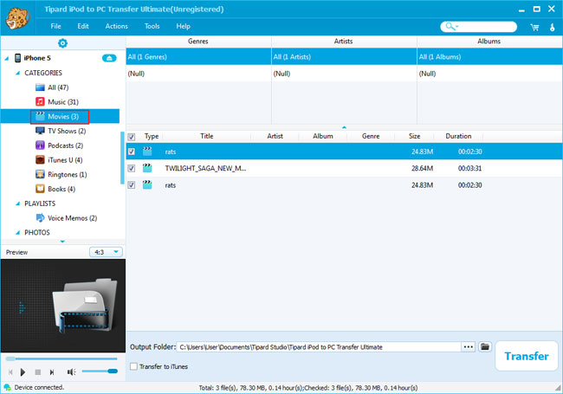
Task: Expand sidebar list with down arrow
Action: (x=62, y=242)
